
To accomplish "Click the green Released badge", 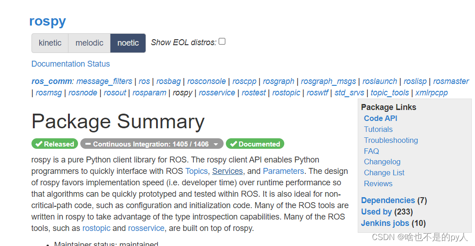I will click(55, 144).
